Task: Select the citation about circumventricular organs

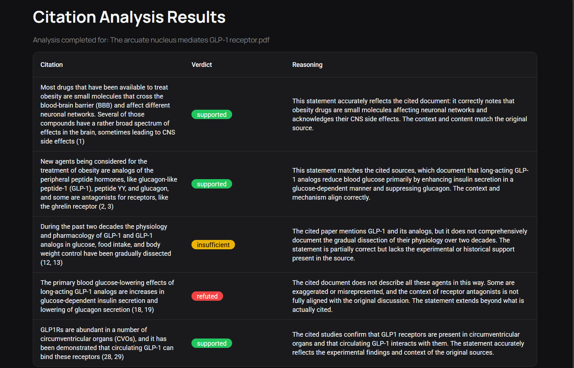Action: click(x=107, y=343)
